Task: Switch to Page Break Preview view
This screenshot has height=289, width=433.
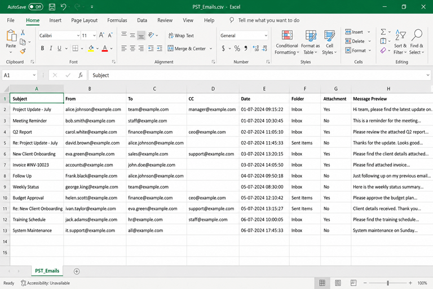Action: click(x=353, y=283)
